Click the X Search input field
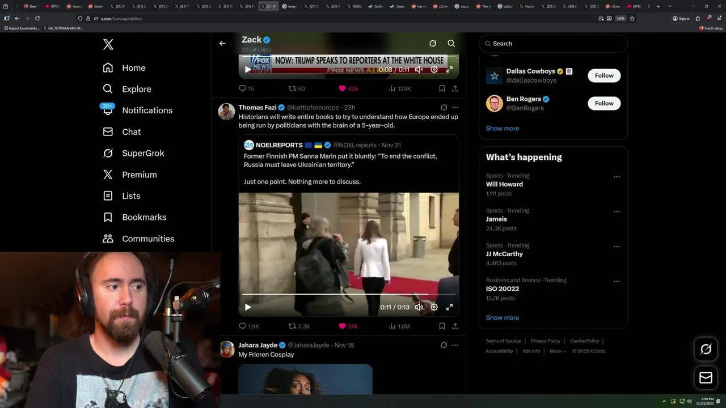726x408 pixels. tap(553, 44)
